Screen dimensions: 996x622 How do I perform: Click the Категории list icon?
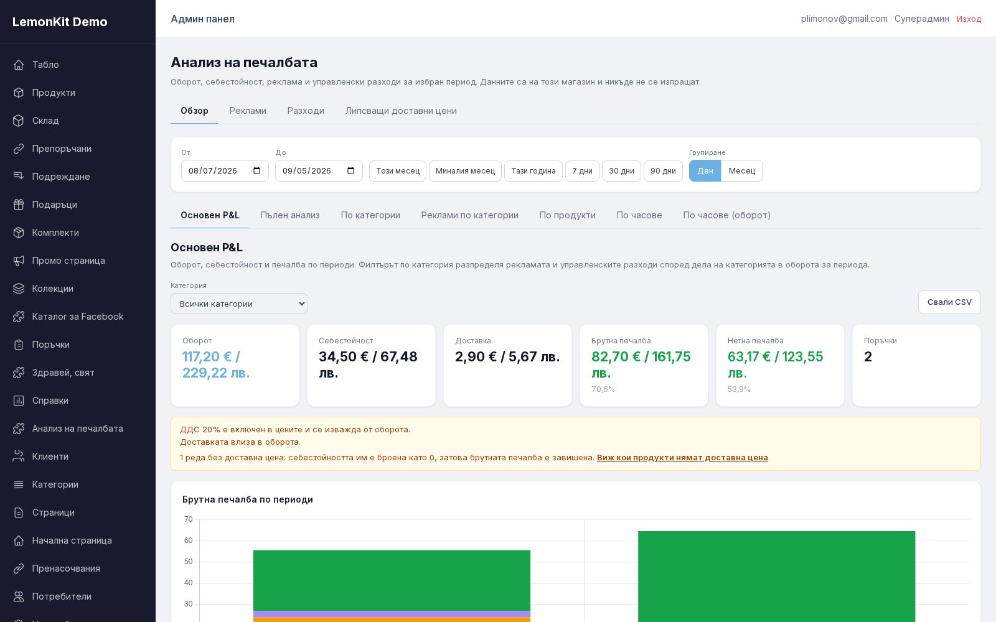pyautogui.click(x=19, y=485)
